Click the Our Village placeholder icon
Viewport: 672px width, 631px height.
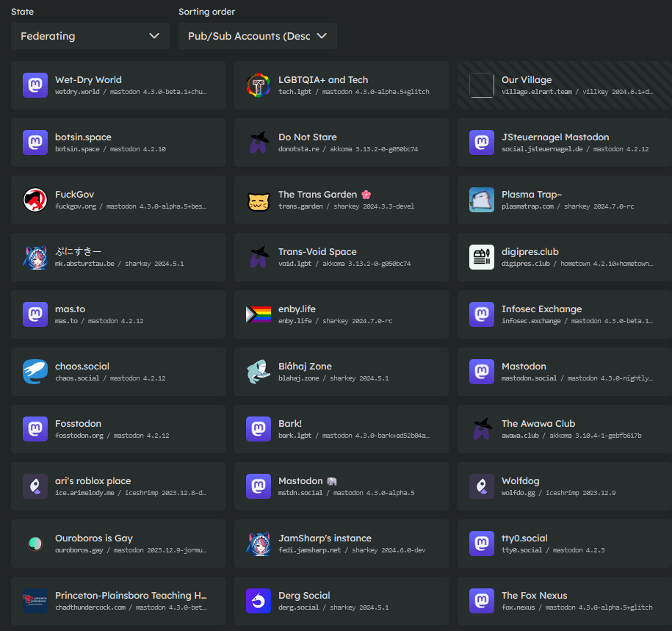click(482, 85)
